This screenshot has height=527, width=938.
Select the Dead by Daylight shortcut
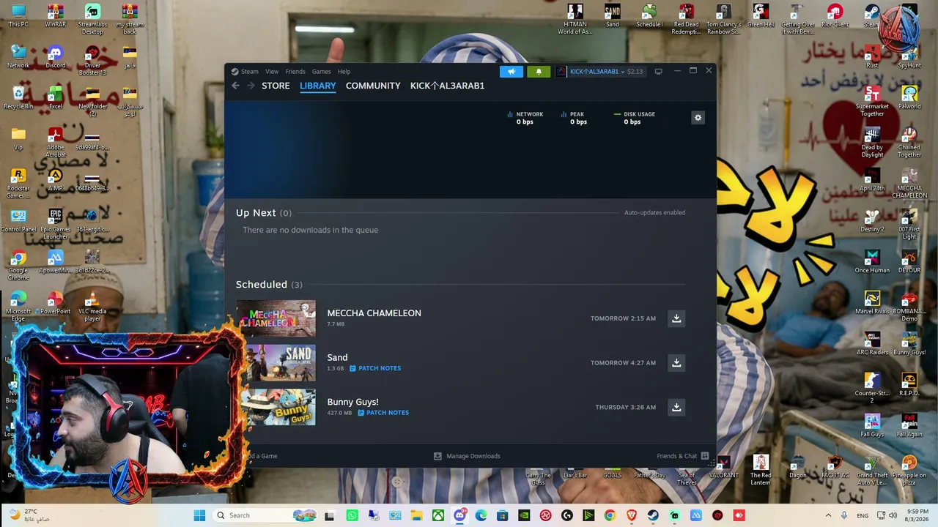tap(872, 143)
